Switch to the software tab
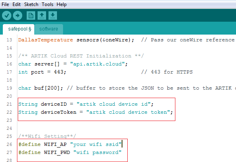Image resolution: width=236 pixels, height=162 pixels. (49, 29)
